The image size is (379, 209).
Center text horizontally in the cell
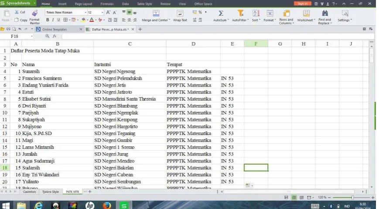(130, 20)
